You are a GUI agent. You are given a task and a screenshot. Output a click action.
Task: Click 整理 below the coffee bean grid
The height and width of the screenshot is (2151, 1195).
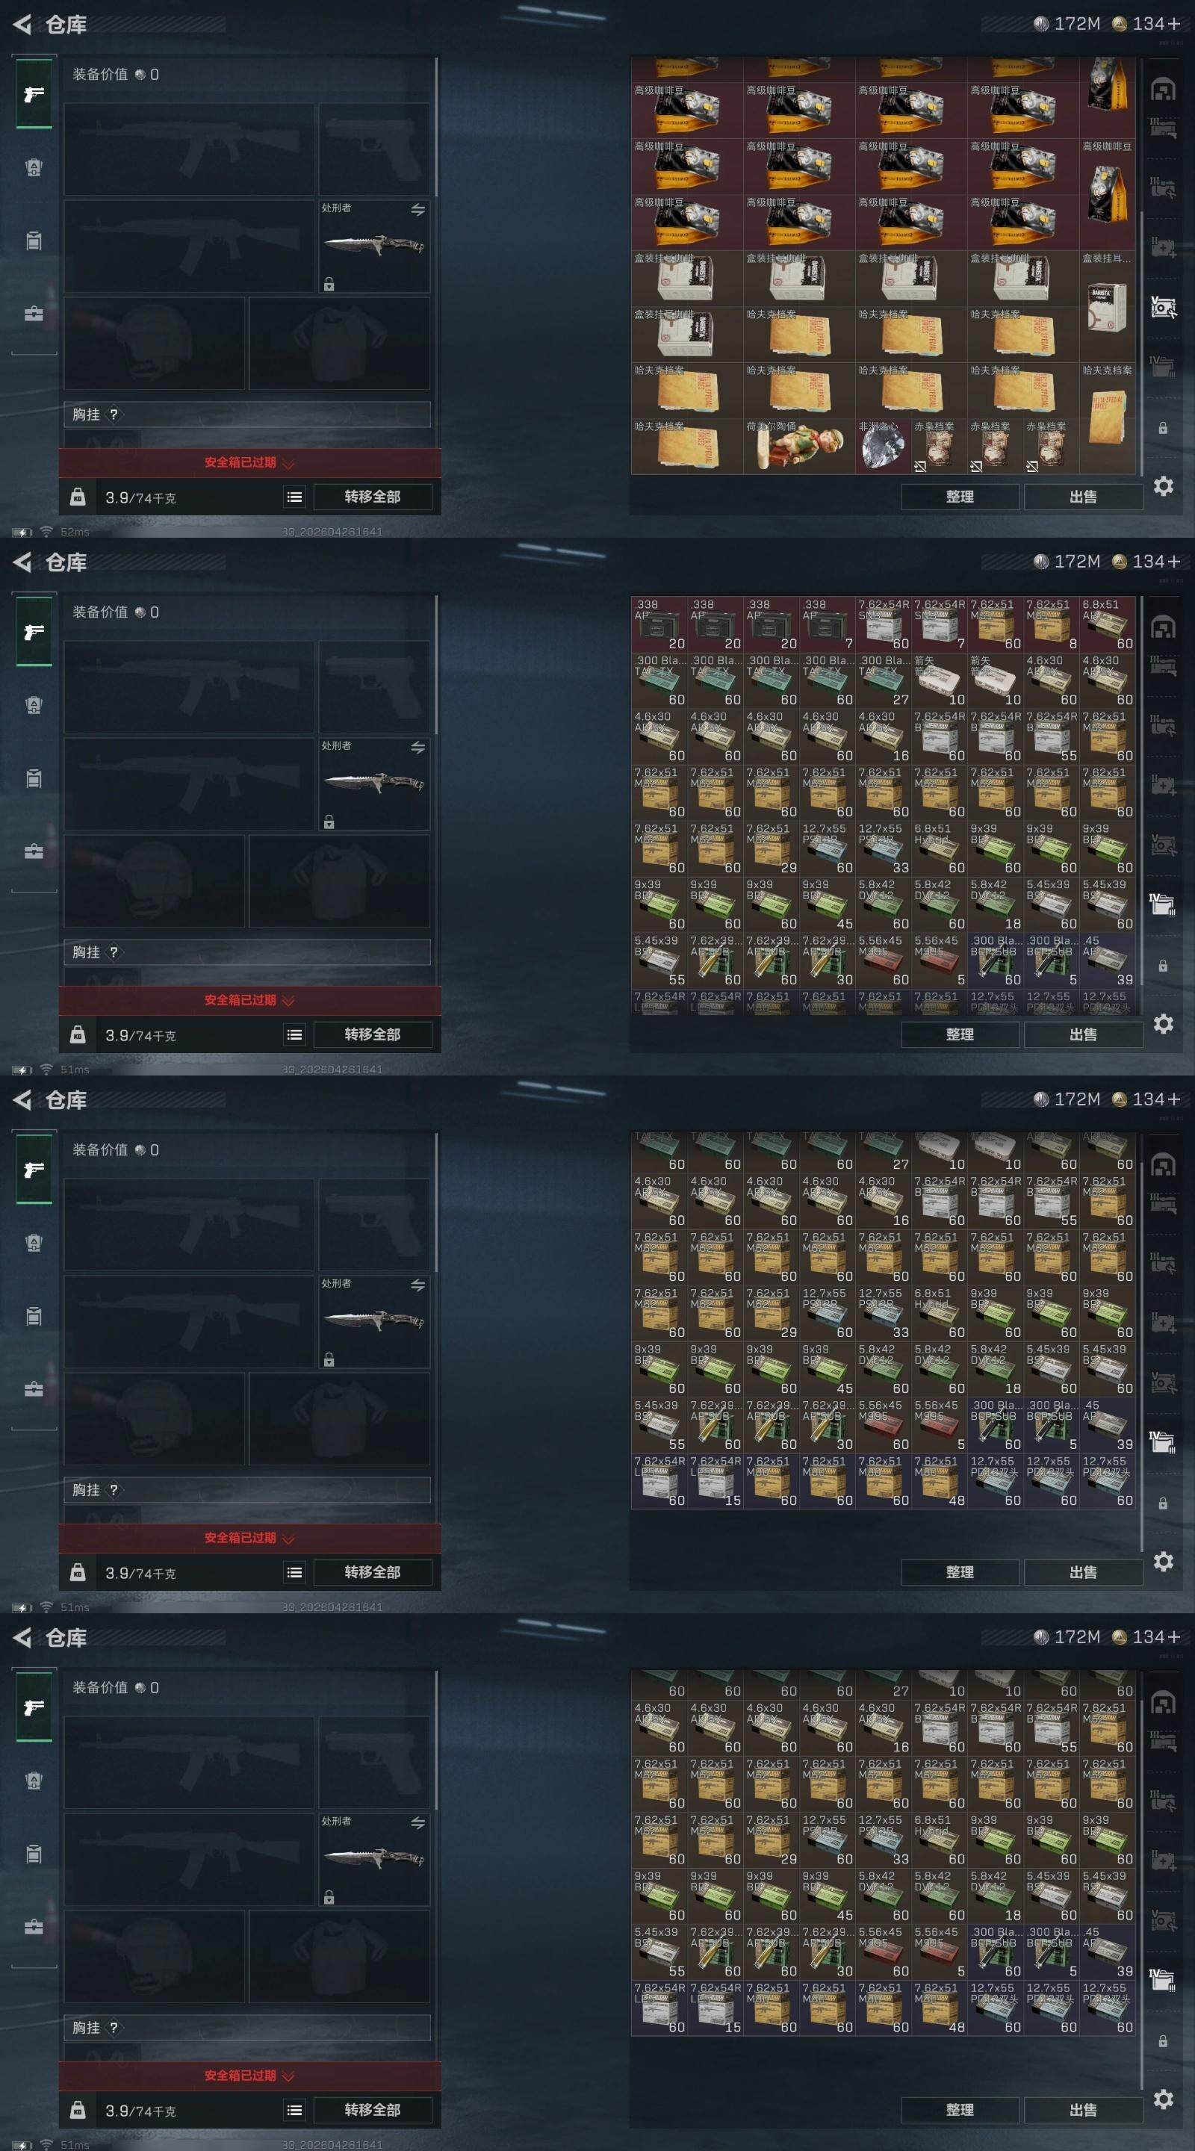pyautogui.click(x=960, y=497)
